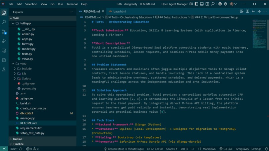
Task: Open Source Control view with badge
Action: pyautogui.click(x=4, y=32)
